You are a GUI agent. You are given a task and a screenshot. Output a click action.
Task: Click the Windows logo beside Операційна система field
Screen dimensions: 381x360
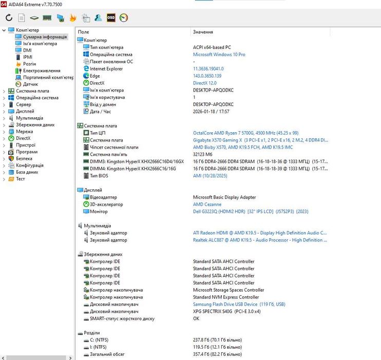coord(86,55)
